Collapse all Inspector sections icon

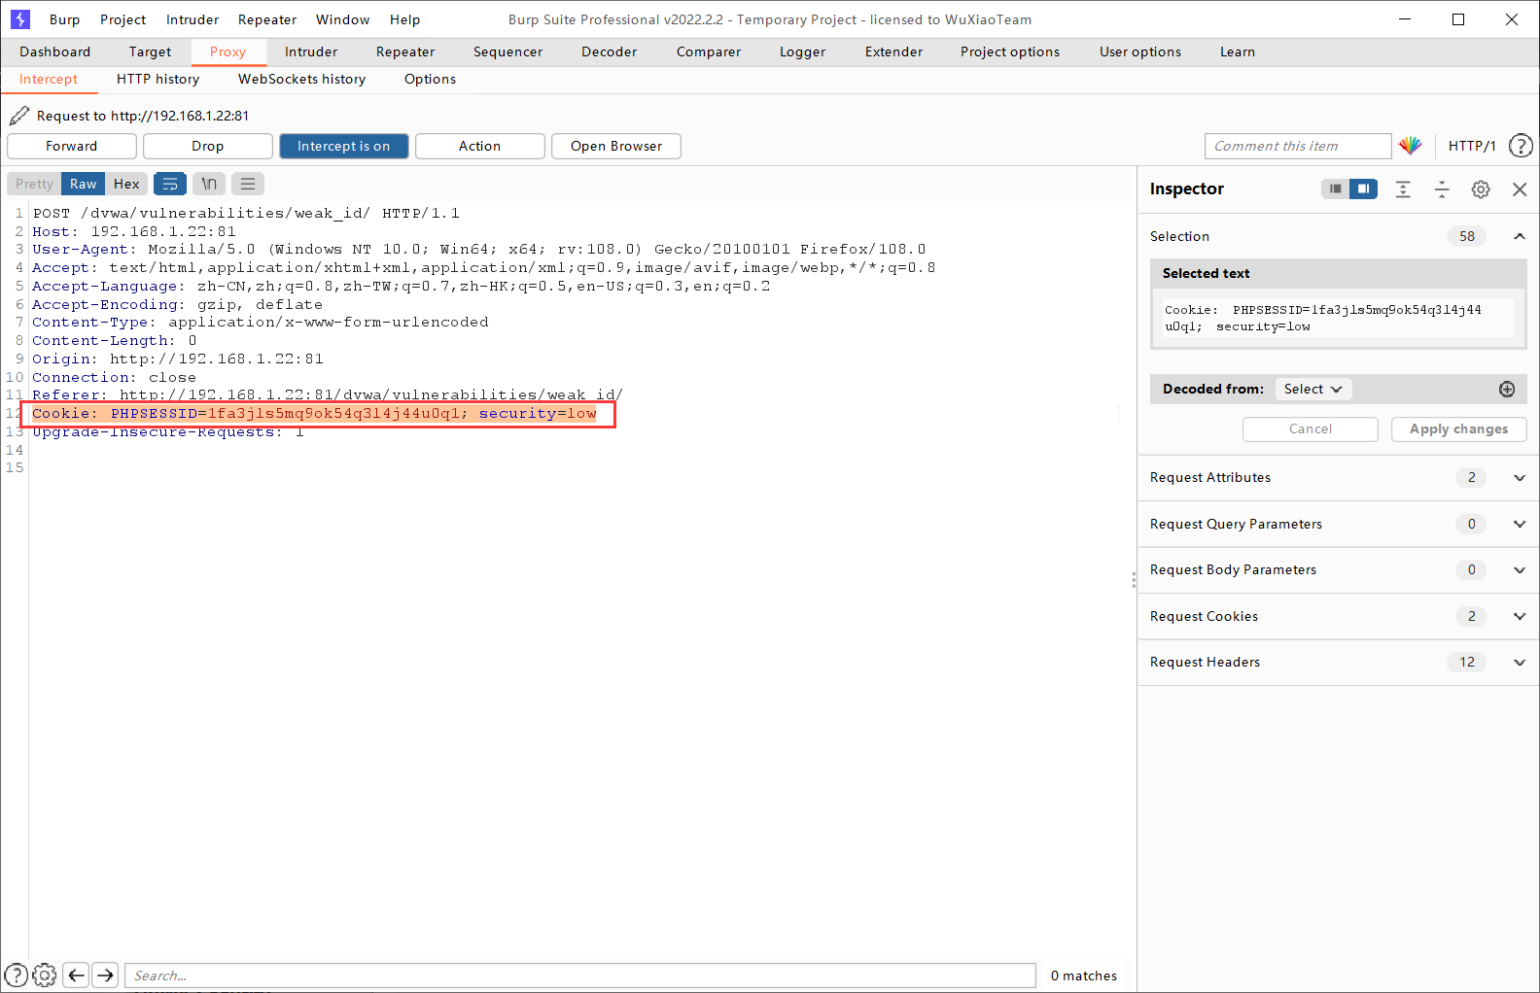(x=1442, y=189)
